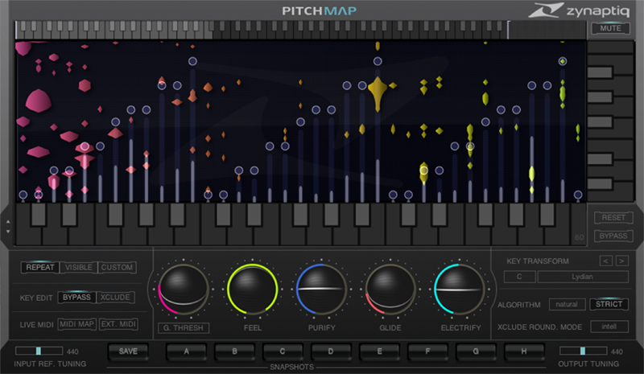
Task: Open the Xclude Round Mode dropdown
Action: [x=609, y=327]
